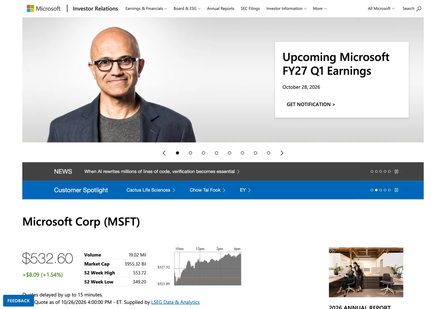Select the first hero carousel dot

tap(177, 153)
